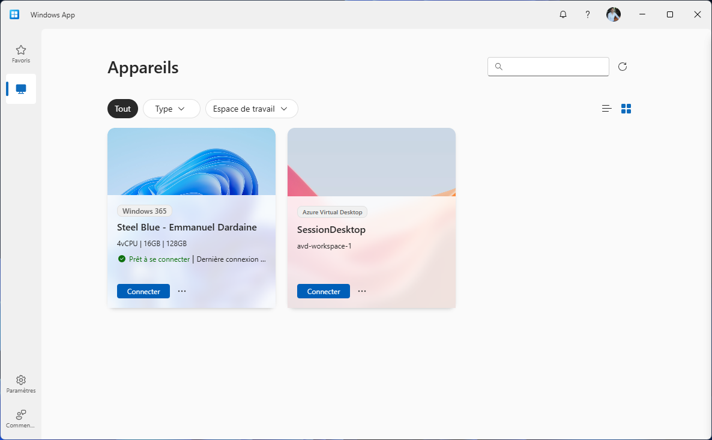Click the Windows 11 bloom thumbnail
The width and height of the screenshot is (712, 440).
192,161
